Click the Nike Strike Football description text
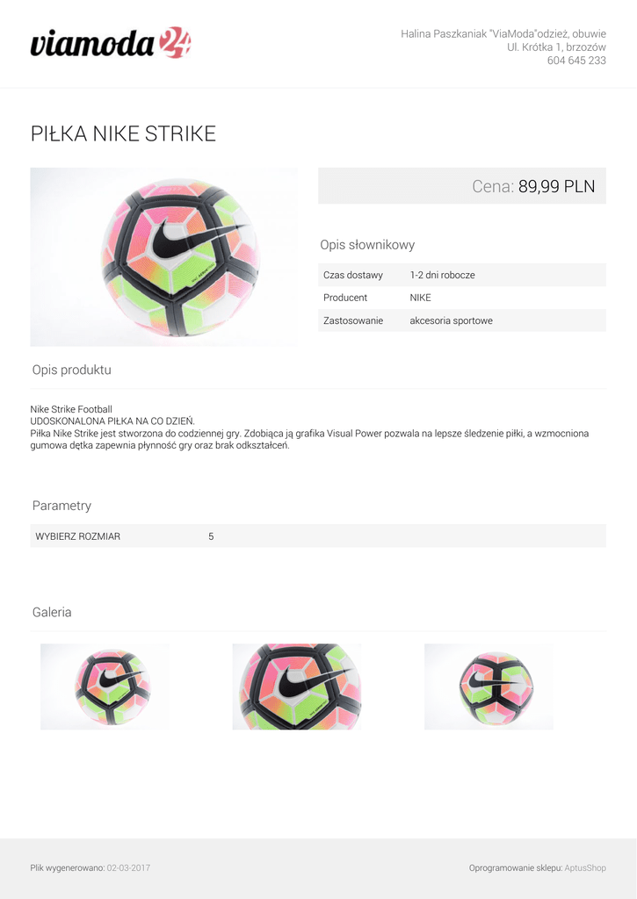Viewport: 637px width, 899px height. (71, 409)
